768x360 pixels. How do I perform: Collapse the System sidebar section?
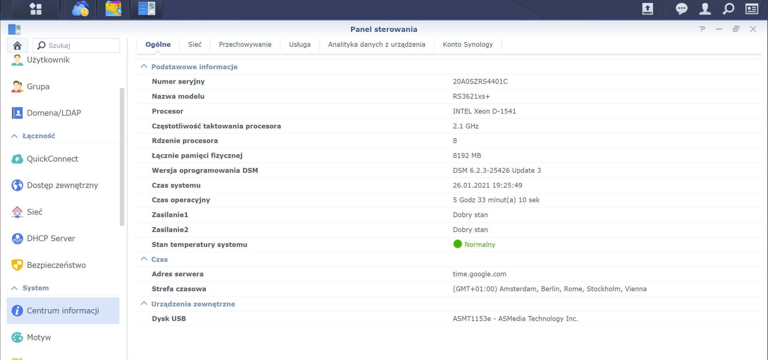point(14,288)
